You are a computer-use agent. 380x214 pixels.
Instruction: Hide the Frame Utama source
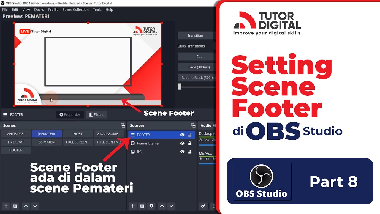click(x=183, y=143)
